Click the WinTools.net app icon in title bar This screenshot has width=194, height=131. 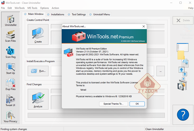(x=3, y=3)
